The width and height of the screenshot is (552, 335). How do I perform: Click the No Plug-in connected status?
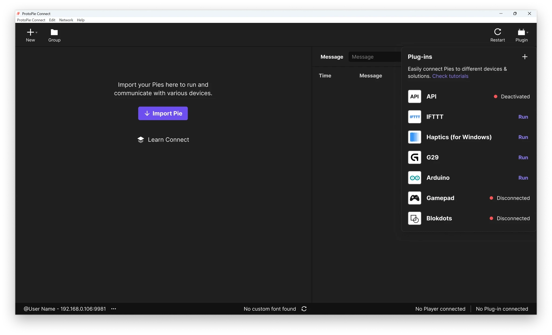tap(502, 309)
